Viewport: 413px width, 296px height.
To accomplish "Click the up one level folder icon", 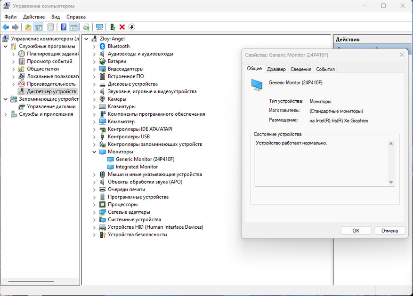I will point(28,27).
